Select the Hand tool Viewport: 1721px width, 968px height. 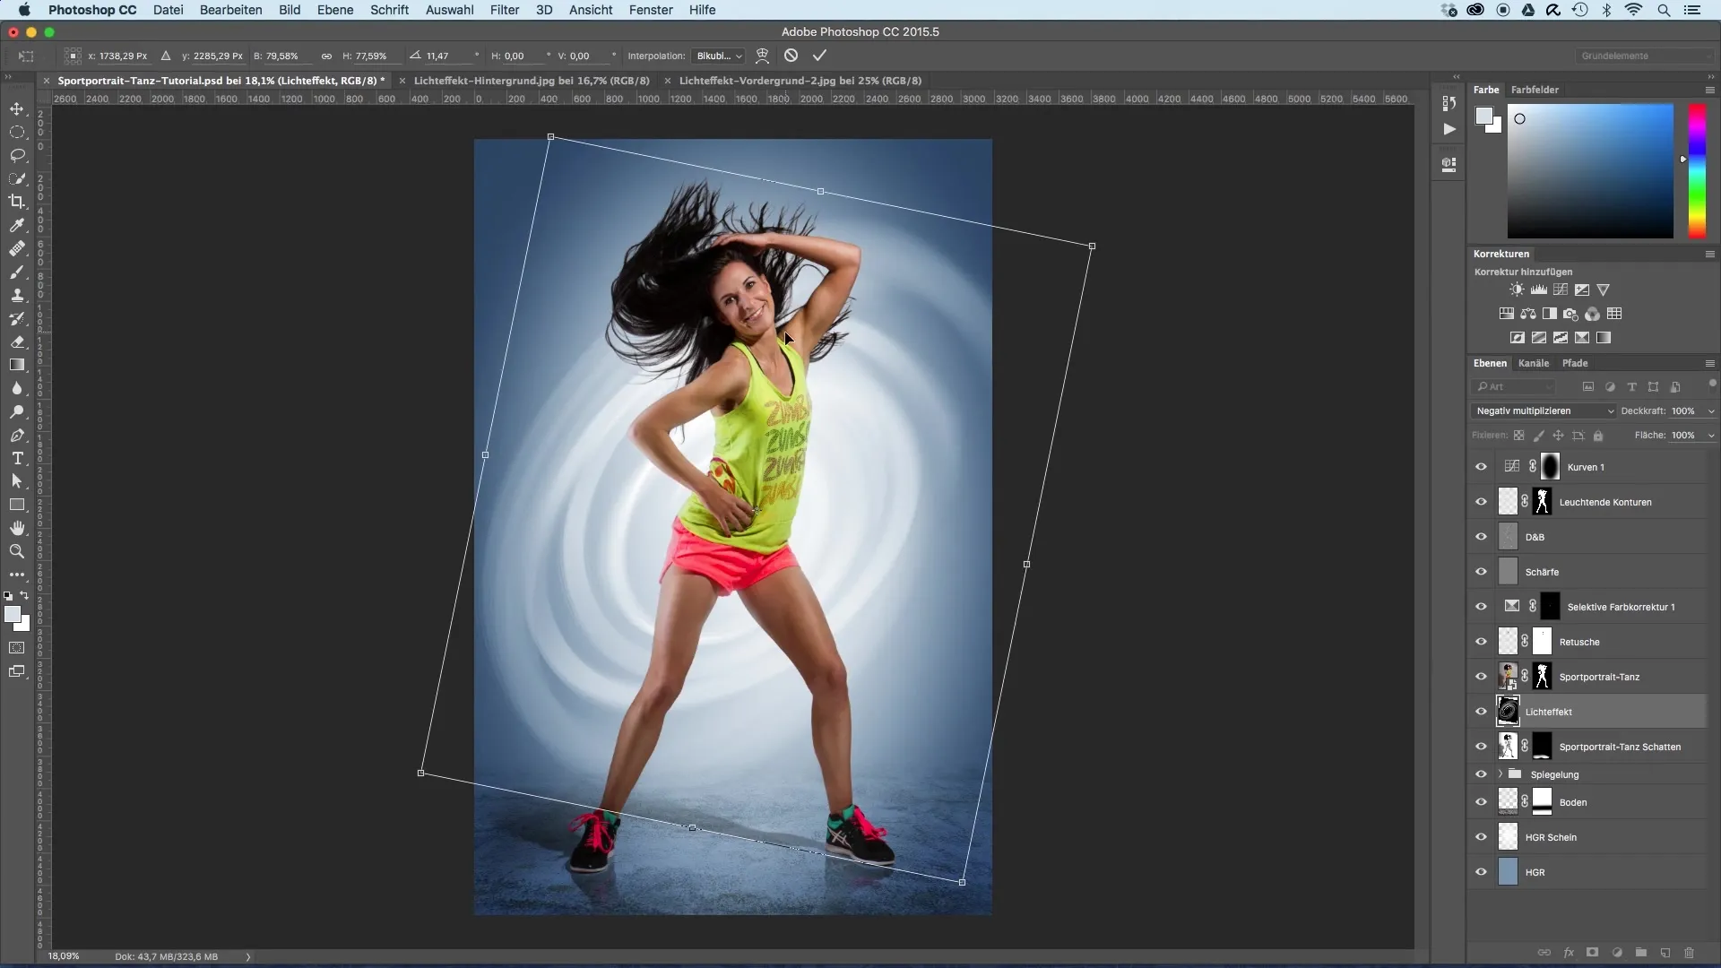[17, 528]
